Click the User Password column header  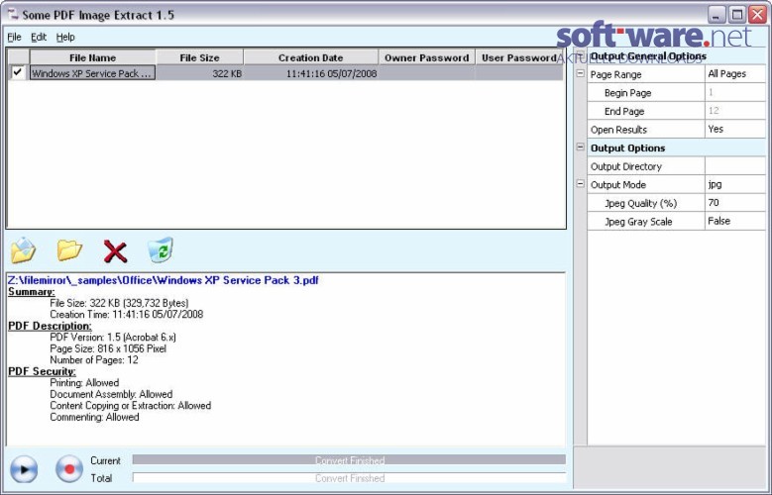click(x=519, y=57)
